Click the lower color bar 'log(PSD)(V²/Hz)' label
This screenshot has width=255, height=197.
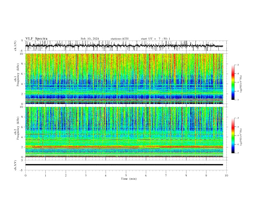(241, 137)
